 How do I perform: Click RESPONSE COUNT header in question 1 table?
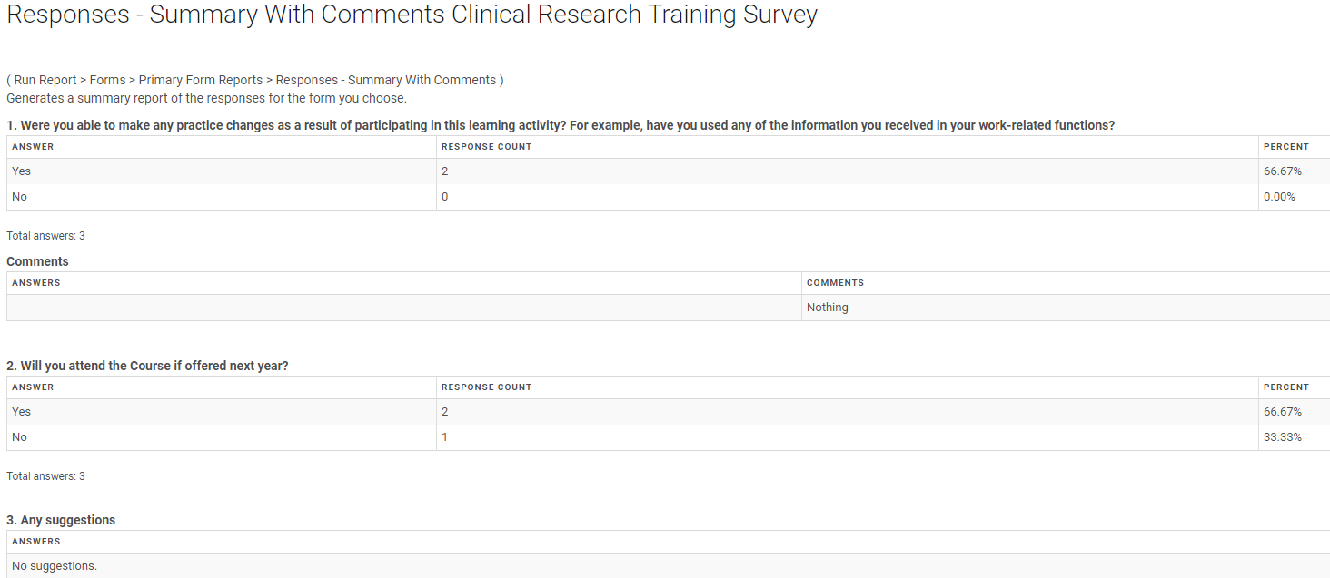click(x=486, y=147)
